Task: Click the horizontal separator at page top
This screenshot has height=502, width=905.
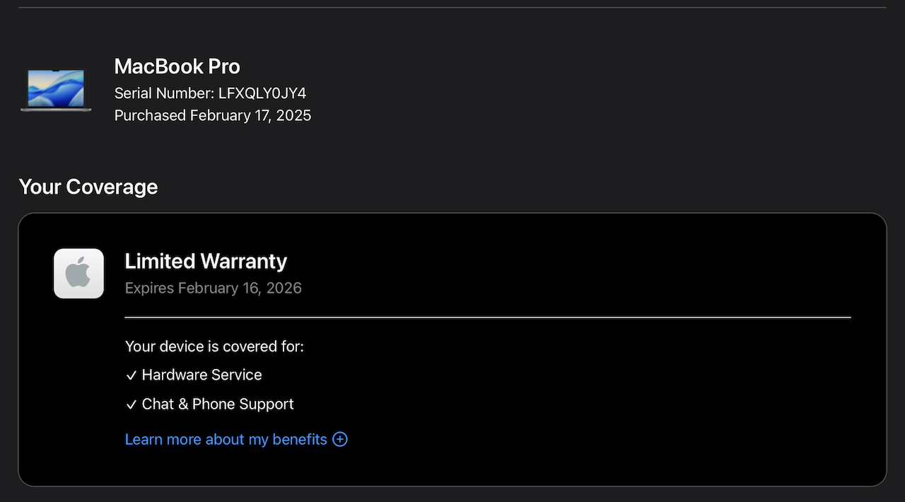Action: [452, 8]
